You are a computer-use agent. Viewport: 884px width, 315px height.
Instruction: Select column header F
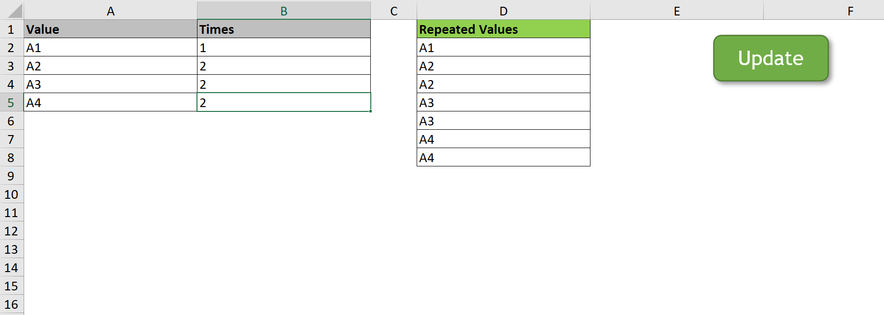coord(849,11)
